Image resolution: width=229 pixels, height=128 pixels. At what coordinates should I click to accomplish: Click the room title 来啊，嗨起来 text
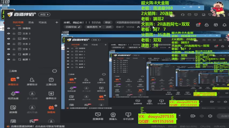click(x=82, y=22)
